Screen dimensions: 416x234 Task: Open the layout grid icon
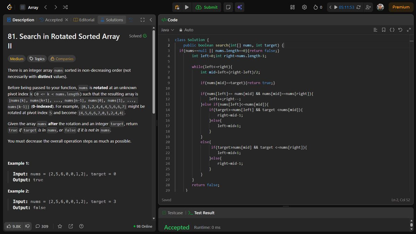(x=293, y=7)
